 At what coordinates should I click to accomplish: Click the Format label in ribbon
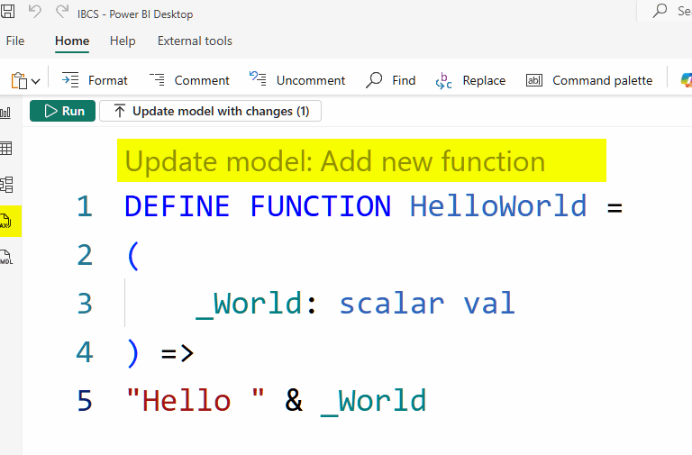[108, 80]
